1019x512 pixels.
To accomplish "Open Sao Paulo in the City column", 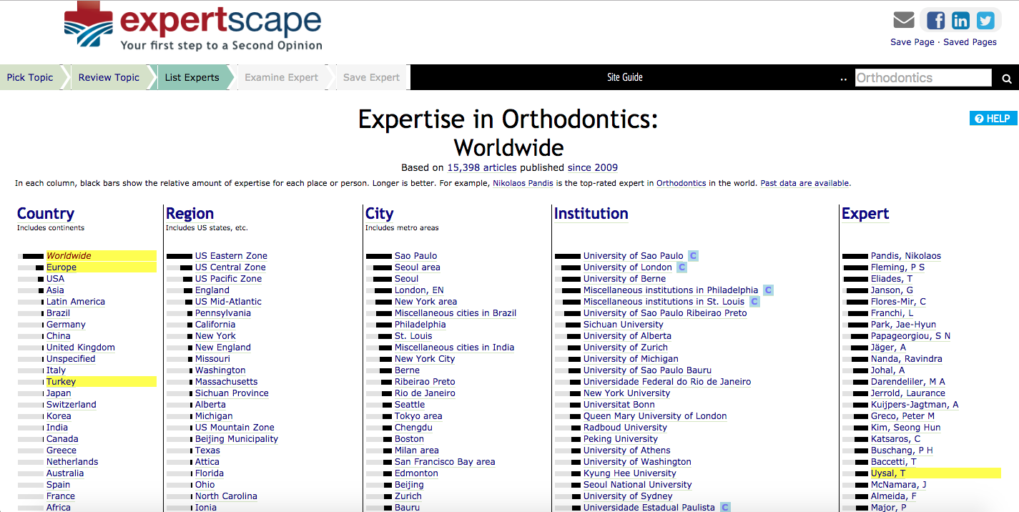I will pyautogui.click(x=415, y=256).
